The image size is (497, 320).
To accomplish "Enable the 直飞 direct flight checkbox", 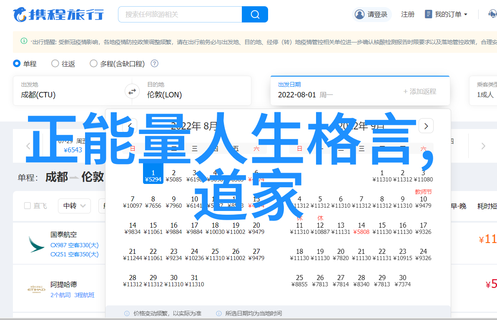I will point(28,206).
